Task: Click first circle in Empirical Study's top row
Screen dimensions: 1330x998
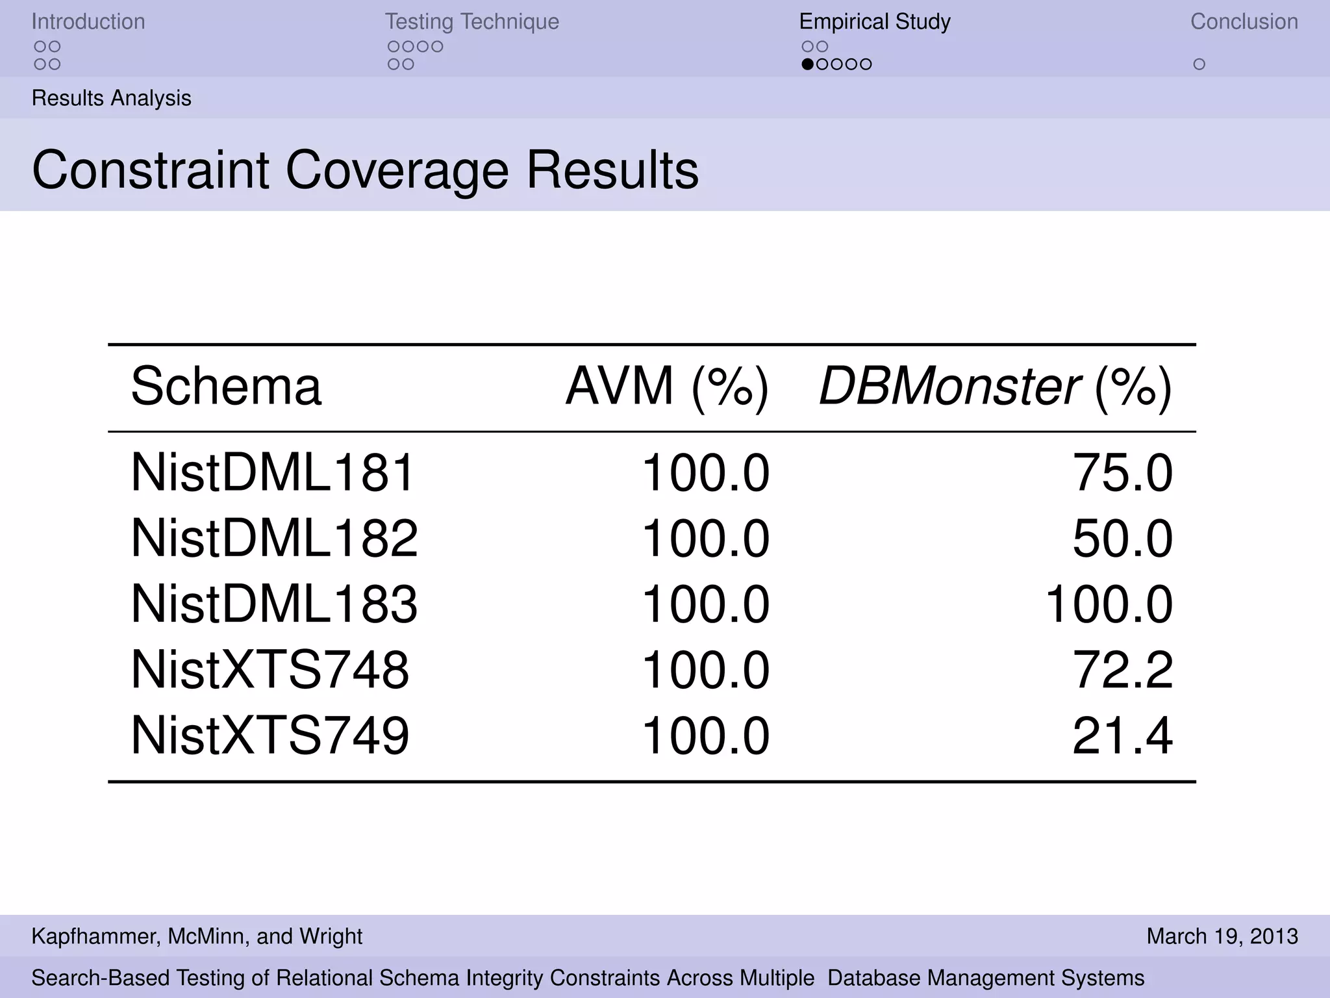Action: click(x=808, y=47)
